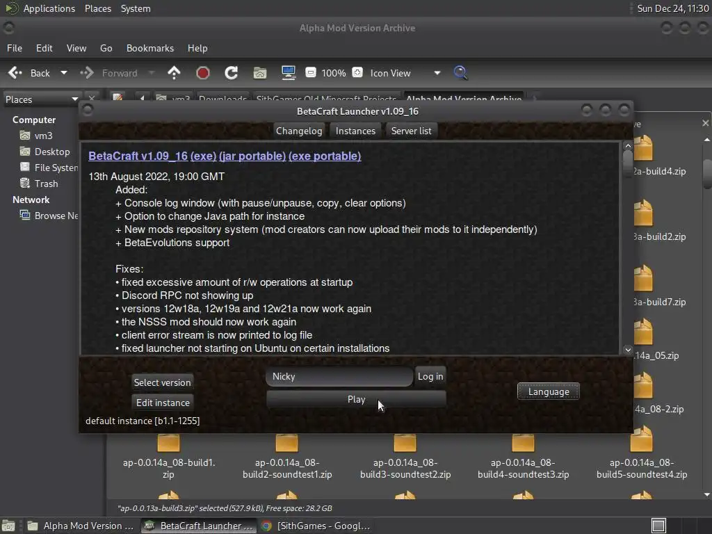Zoom in with the plus icon

pyautogui.click(x=357, y=72)
